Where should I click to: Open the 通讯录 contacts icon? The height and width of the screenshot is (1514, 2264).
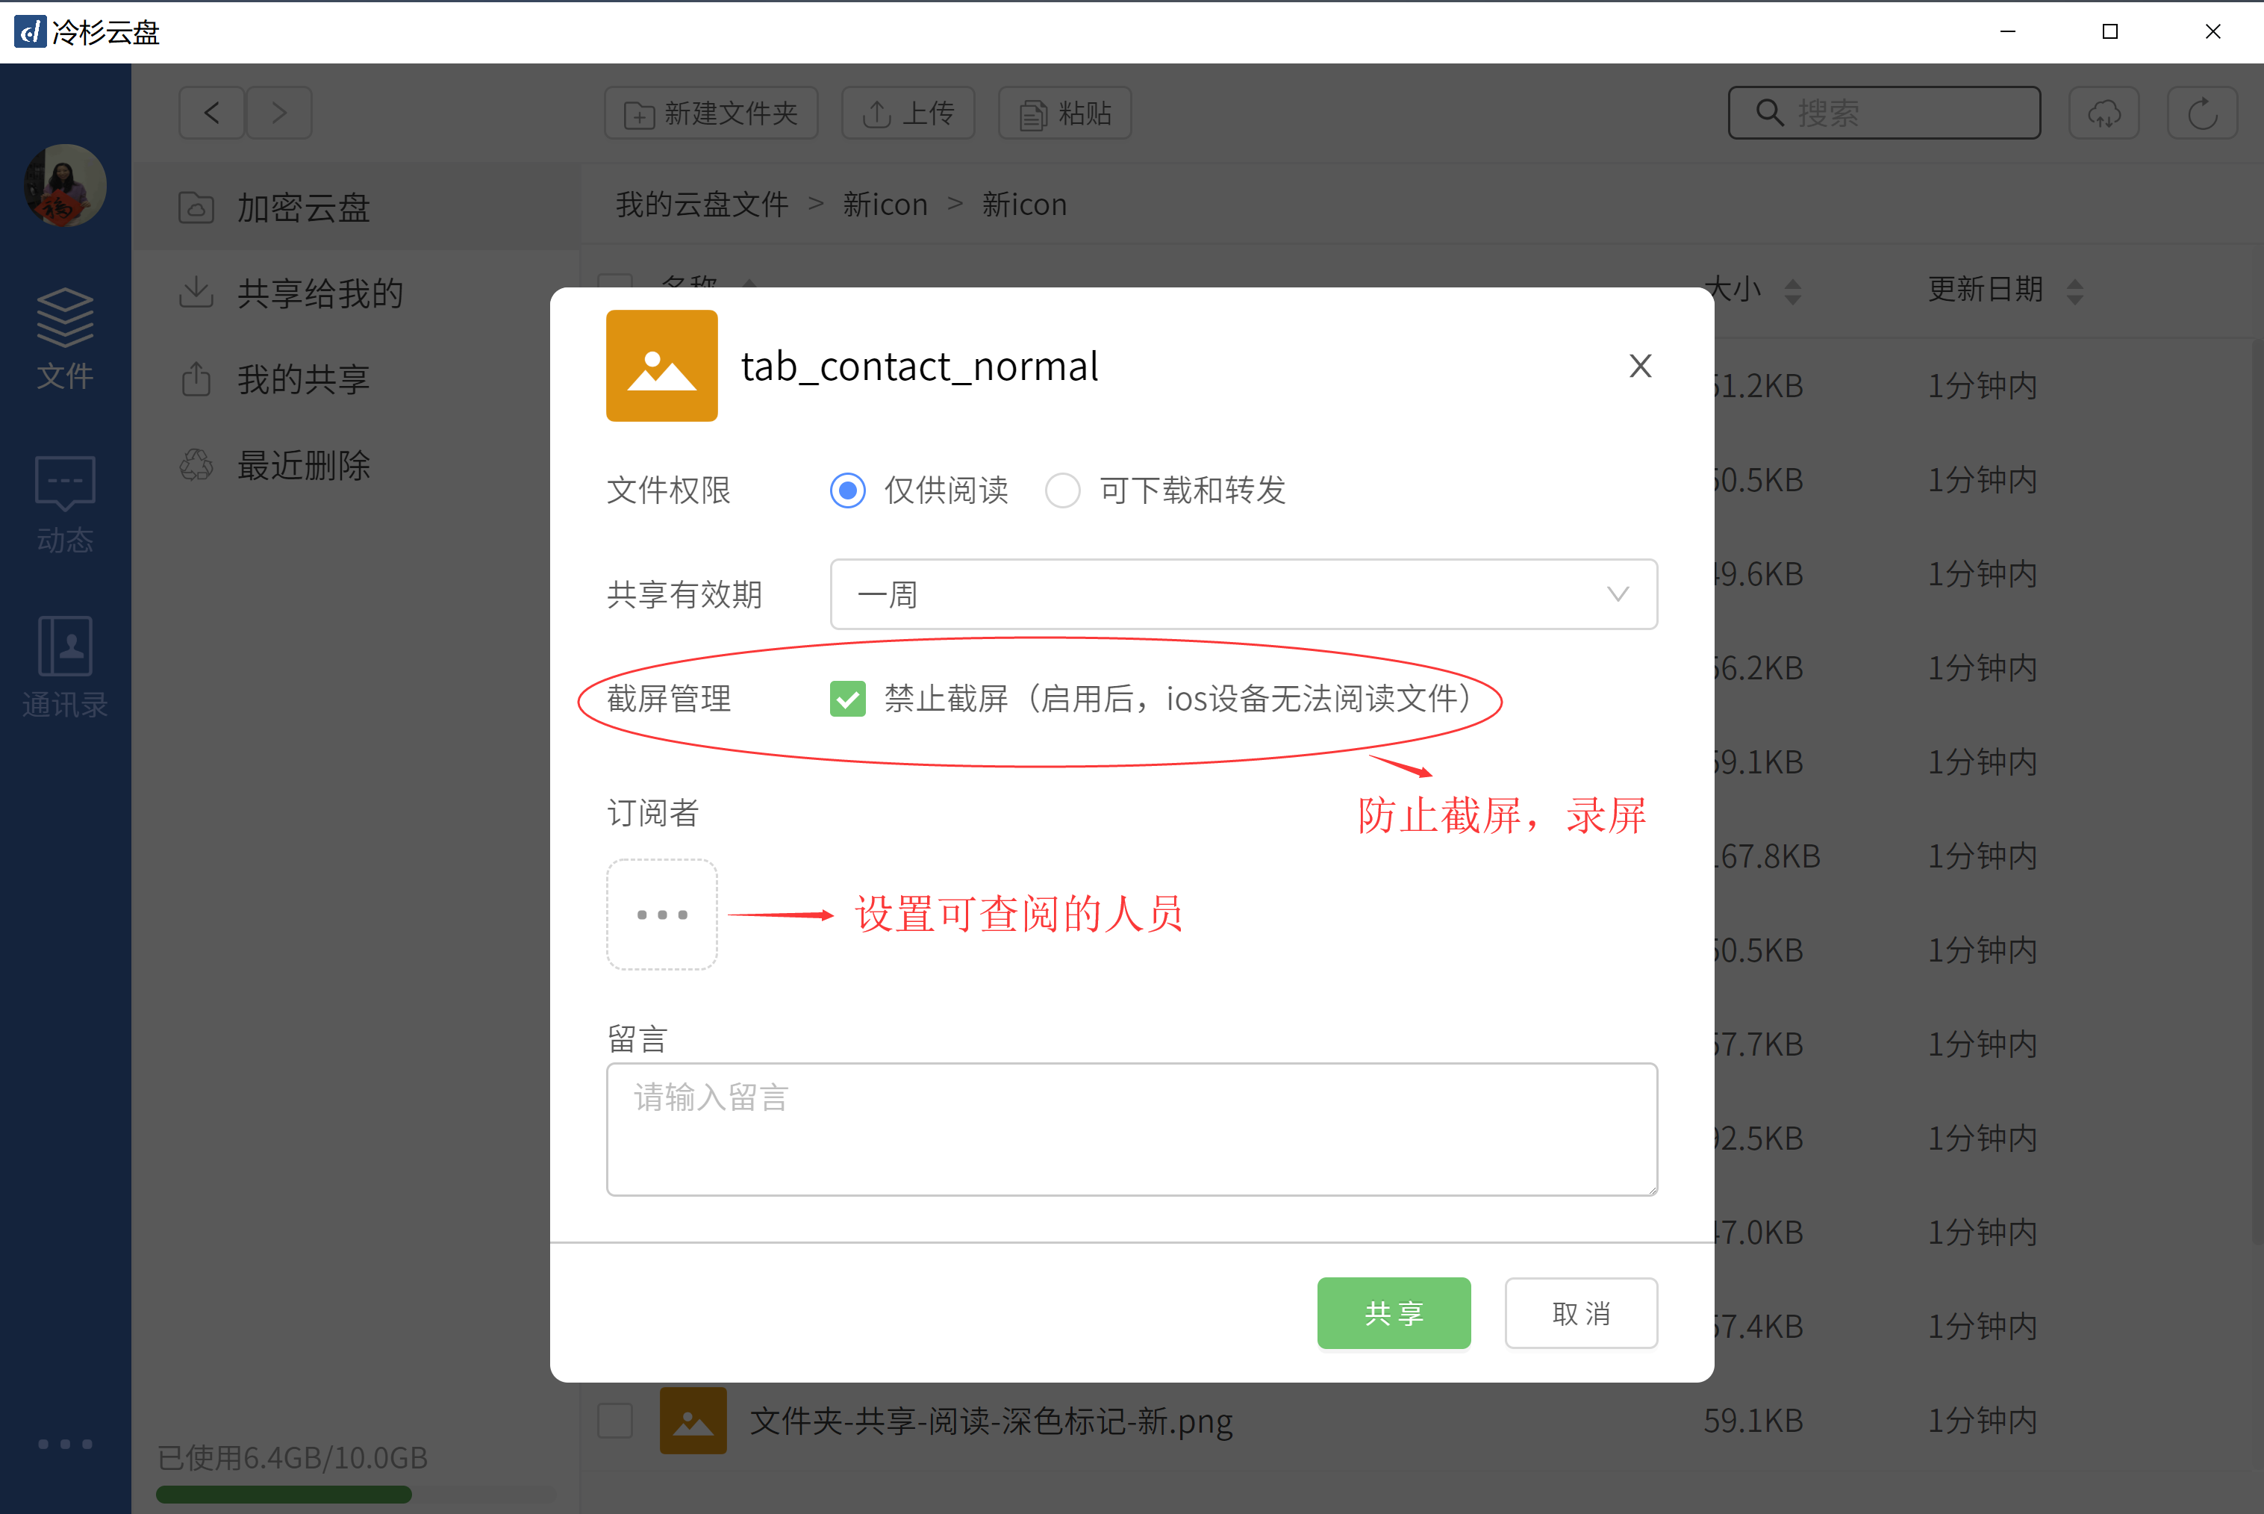65,666
